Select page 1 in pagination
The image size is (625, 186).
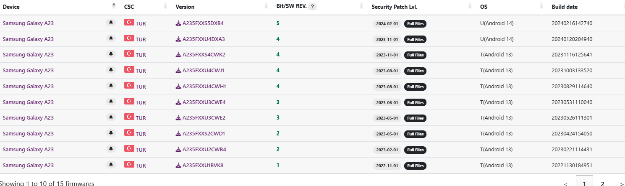pyautogui.click(x=584, y=183)
